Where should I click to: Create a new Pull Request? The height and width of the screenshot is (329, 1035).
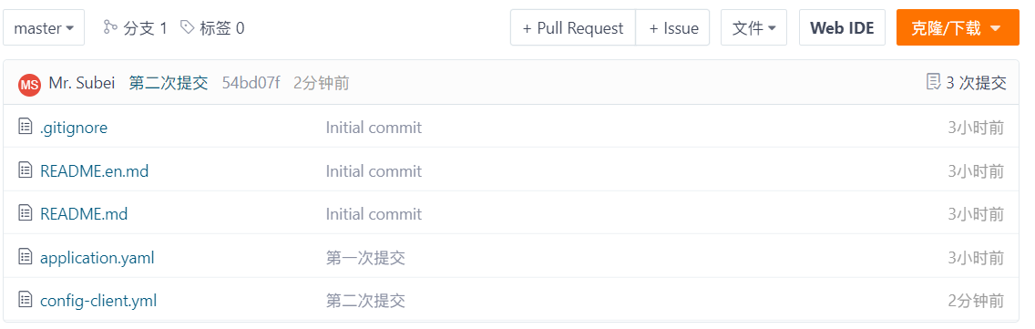(573, 27)
